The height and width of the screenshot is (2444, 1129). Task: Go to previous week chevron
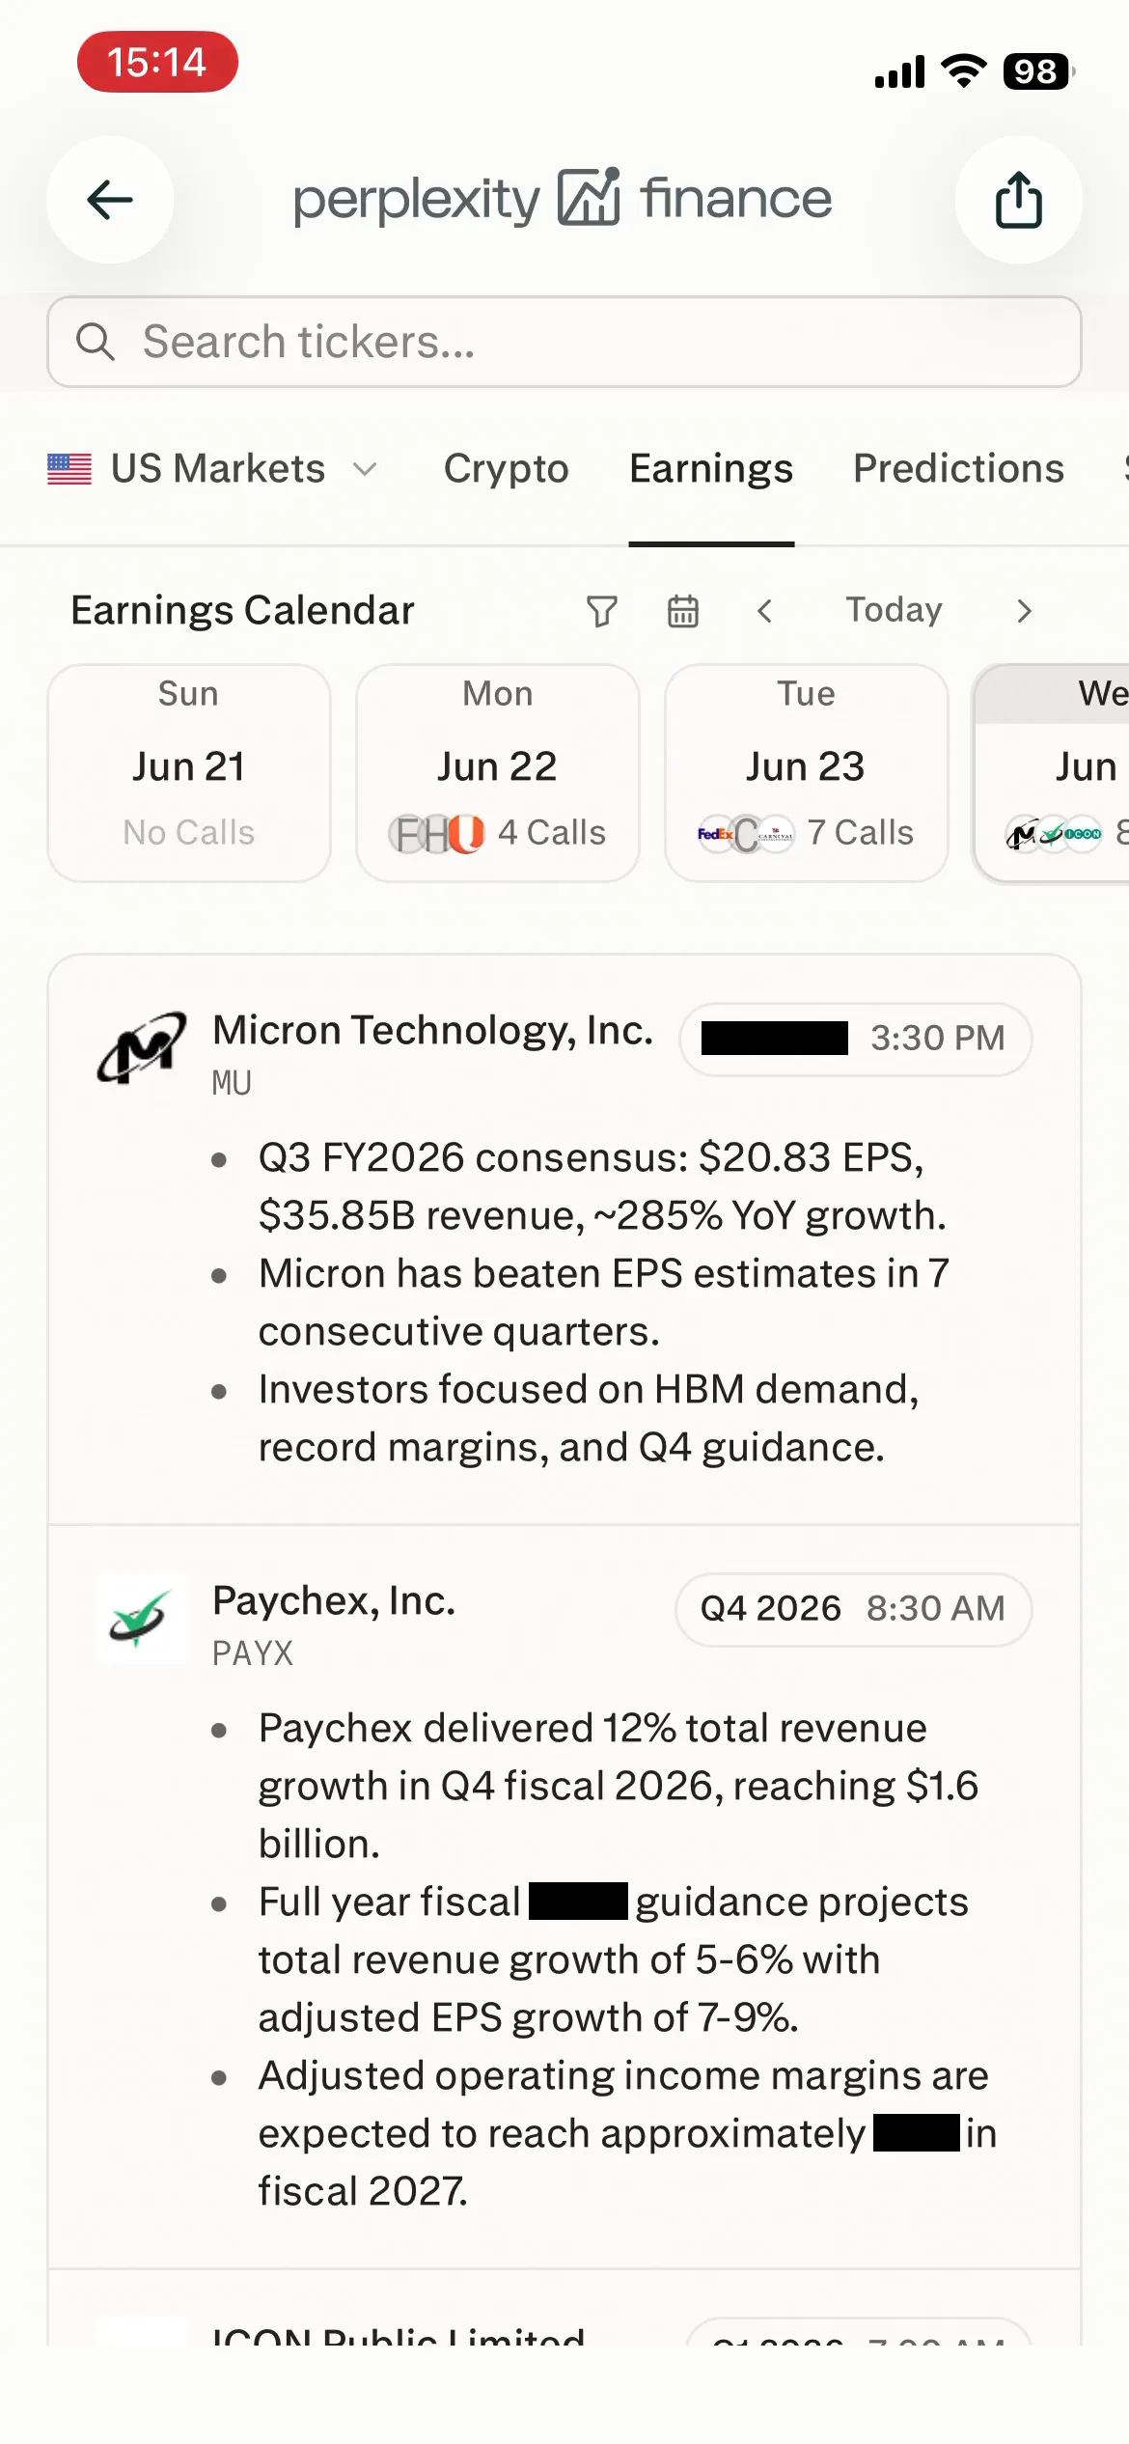pos(765,611)
